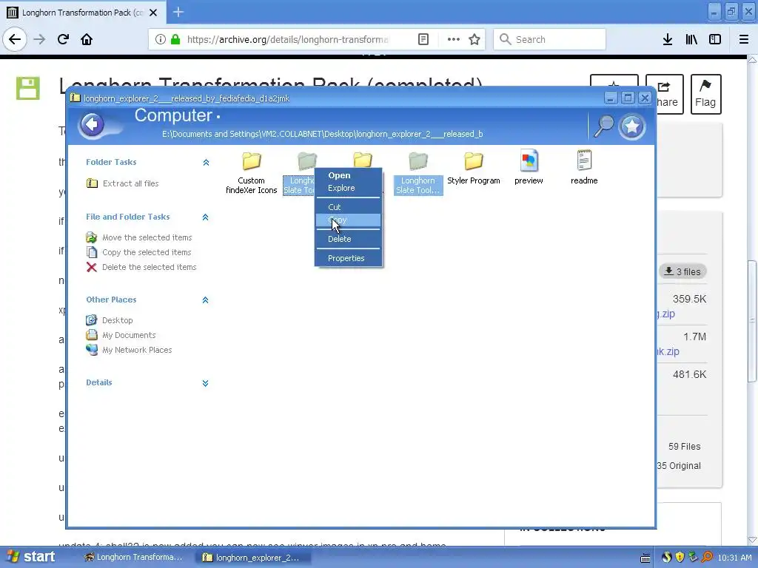This screenshot has width=758, height=568.
Task: Click the security shield tray icon
Action: coord(680,558)
